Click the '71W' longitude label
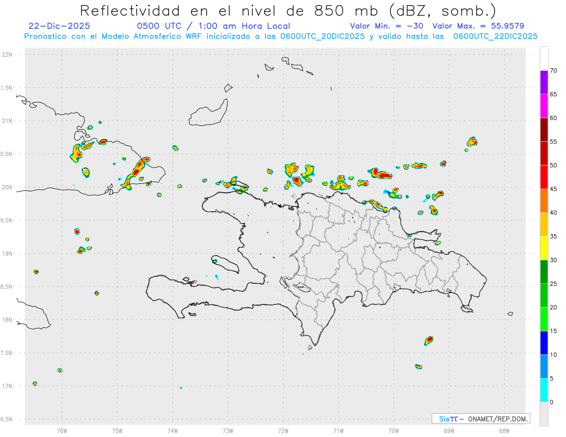 (x=338, y=430)
